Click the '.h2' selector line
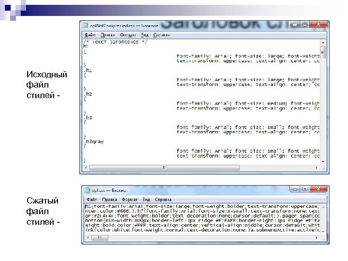The image size is (348, 261). pyautogui.click(x=88, y=94)
